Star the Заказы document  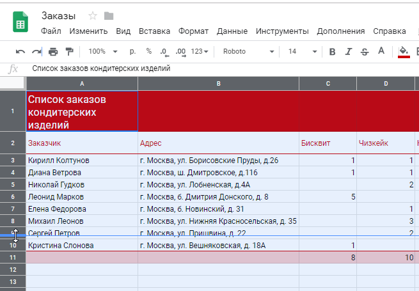(93, 16)
